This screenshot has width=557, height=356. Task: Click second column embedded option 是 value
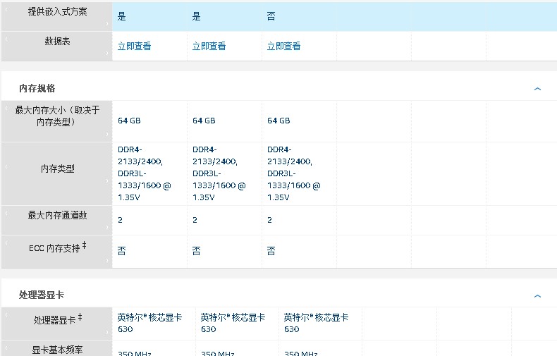[196, 16]
